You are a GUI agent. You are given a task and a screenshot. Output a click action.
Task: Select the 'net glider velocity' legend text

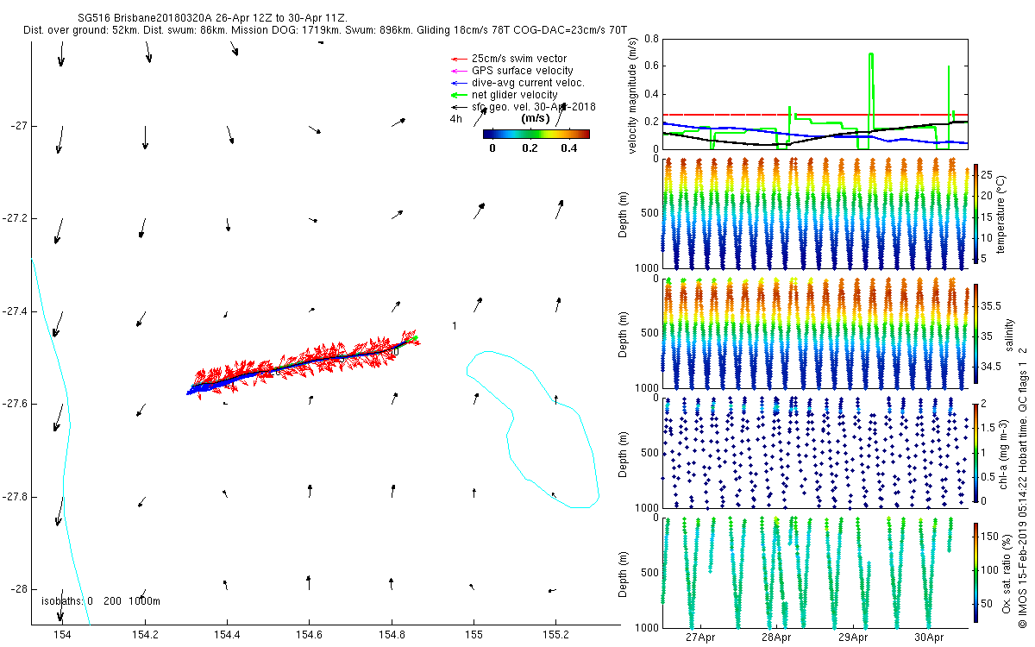pyautogui.click(x=514, y=95)
